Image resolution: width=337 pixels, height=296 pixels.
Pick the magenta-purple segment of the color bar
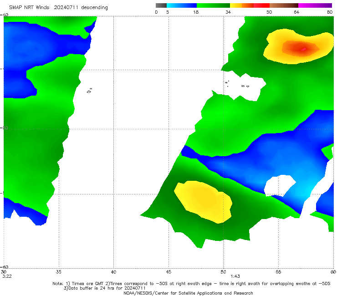pyautogui.click(x=315, y=5)
